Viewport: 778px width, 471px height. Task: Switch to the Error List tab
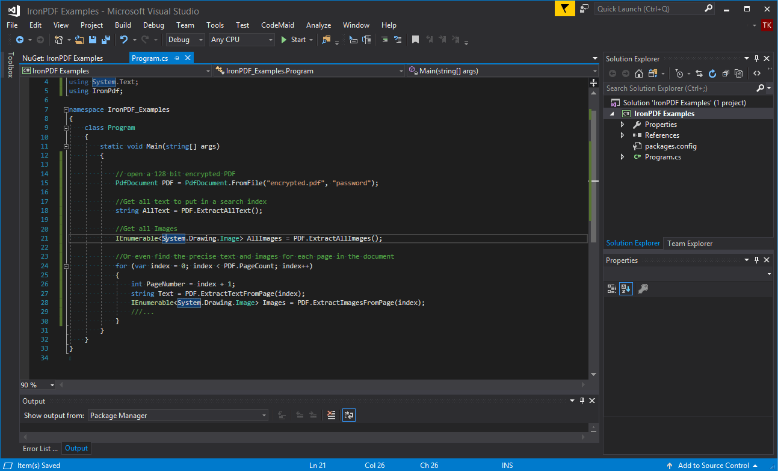pos(40,448)
